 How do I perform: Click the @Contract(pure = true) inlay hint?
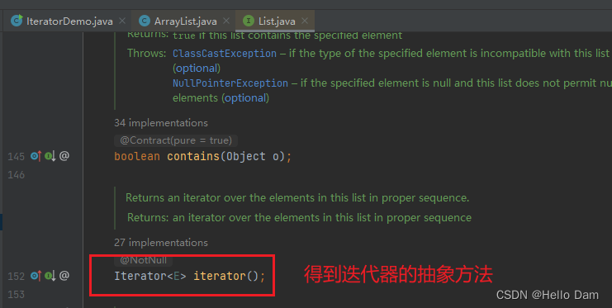pos(176,140)
